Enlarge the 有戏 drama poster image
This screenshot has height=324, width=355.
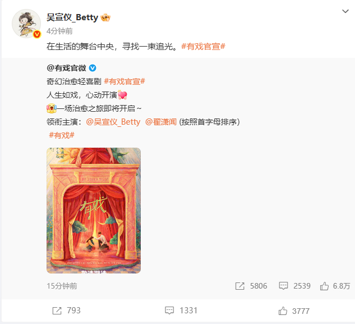coord(94,211)
